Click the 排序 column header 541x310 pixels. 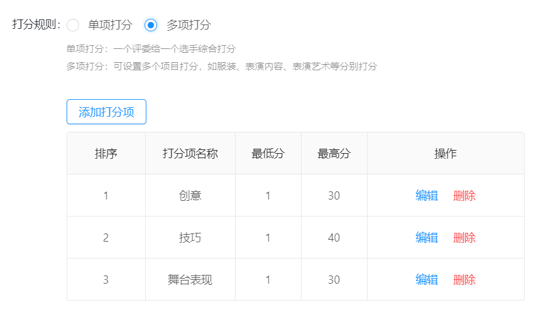click(106, 153)
